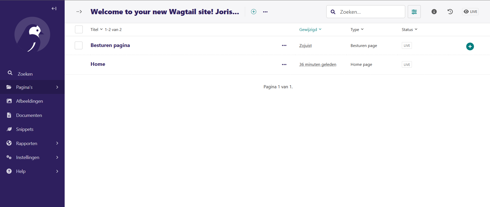Open the header three-dots actions menu

(265, 12)
